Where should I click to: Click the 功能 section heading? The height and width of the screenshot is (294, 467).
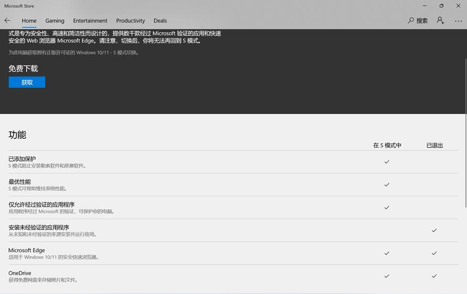(17, 135)
